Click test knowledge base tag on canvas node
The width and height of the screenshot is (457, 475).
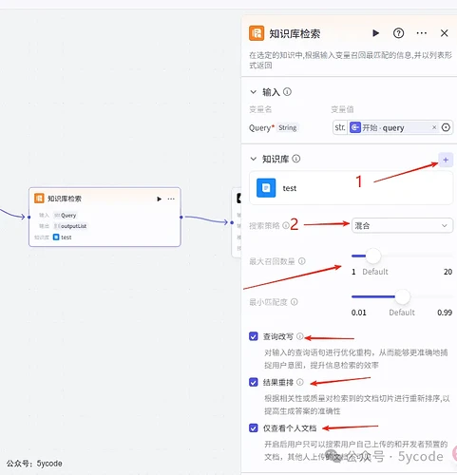[x=63, y=237]
